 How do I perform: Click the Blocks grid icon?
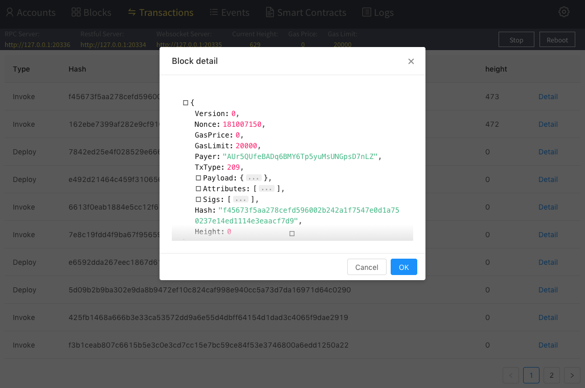pyautogui.click(x=76, y=12)
